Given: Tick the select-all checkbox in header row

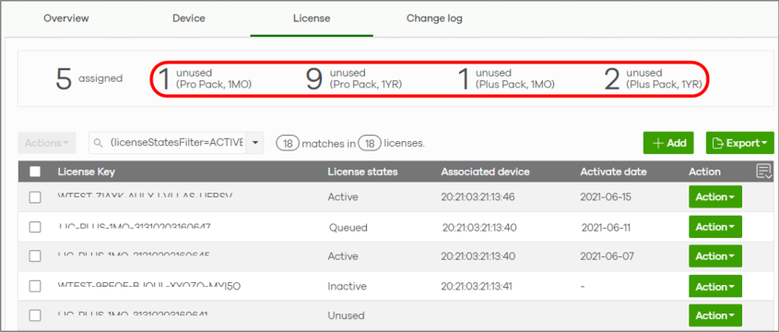Looking at the screenshot, I should click(x=35, y=172).
